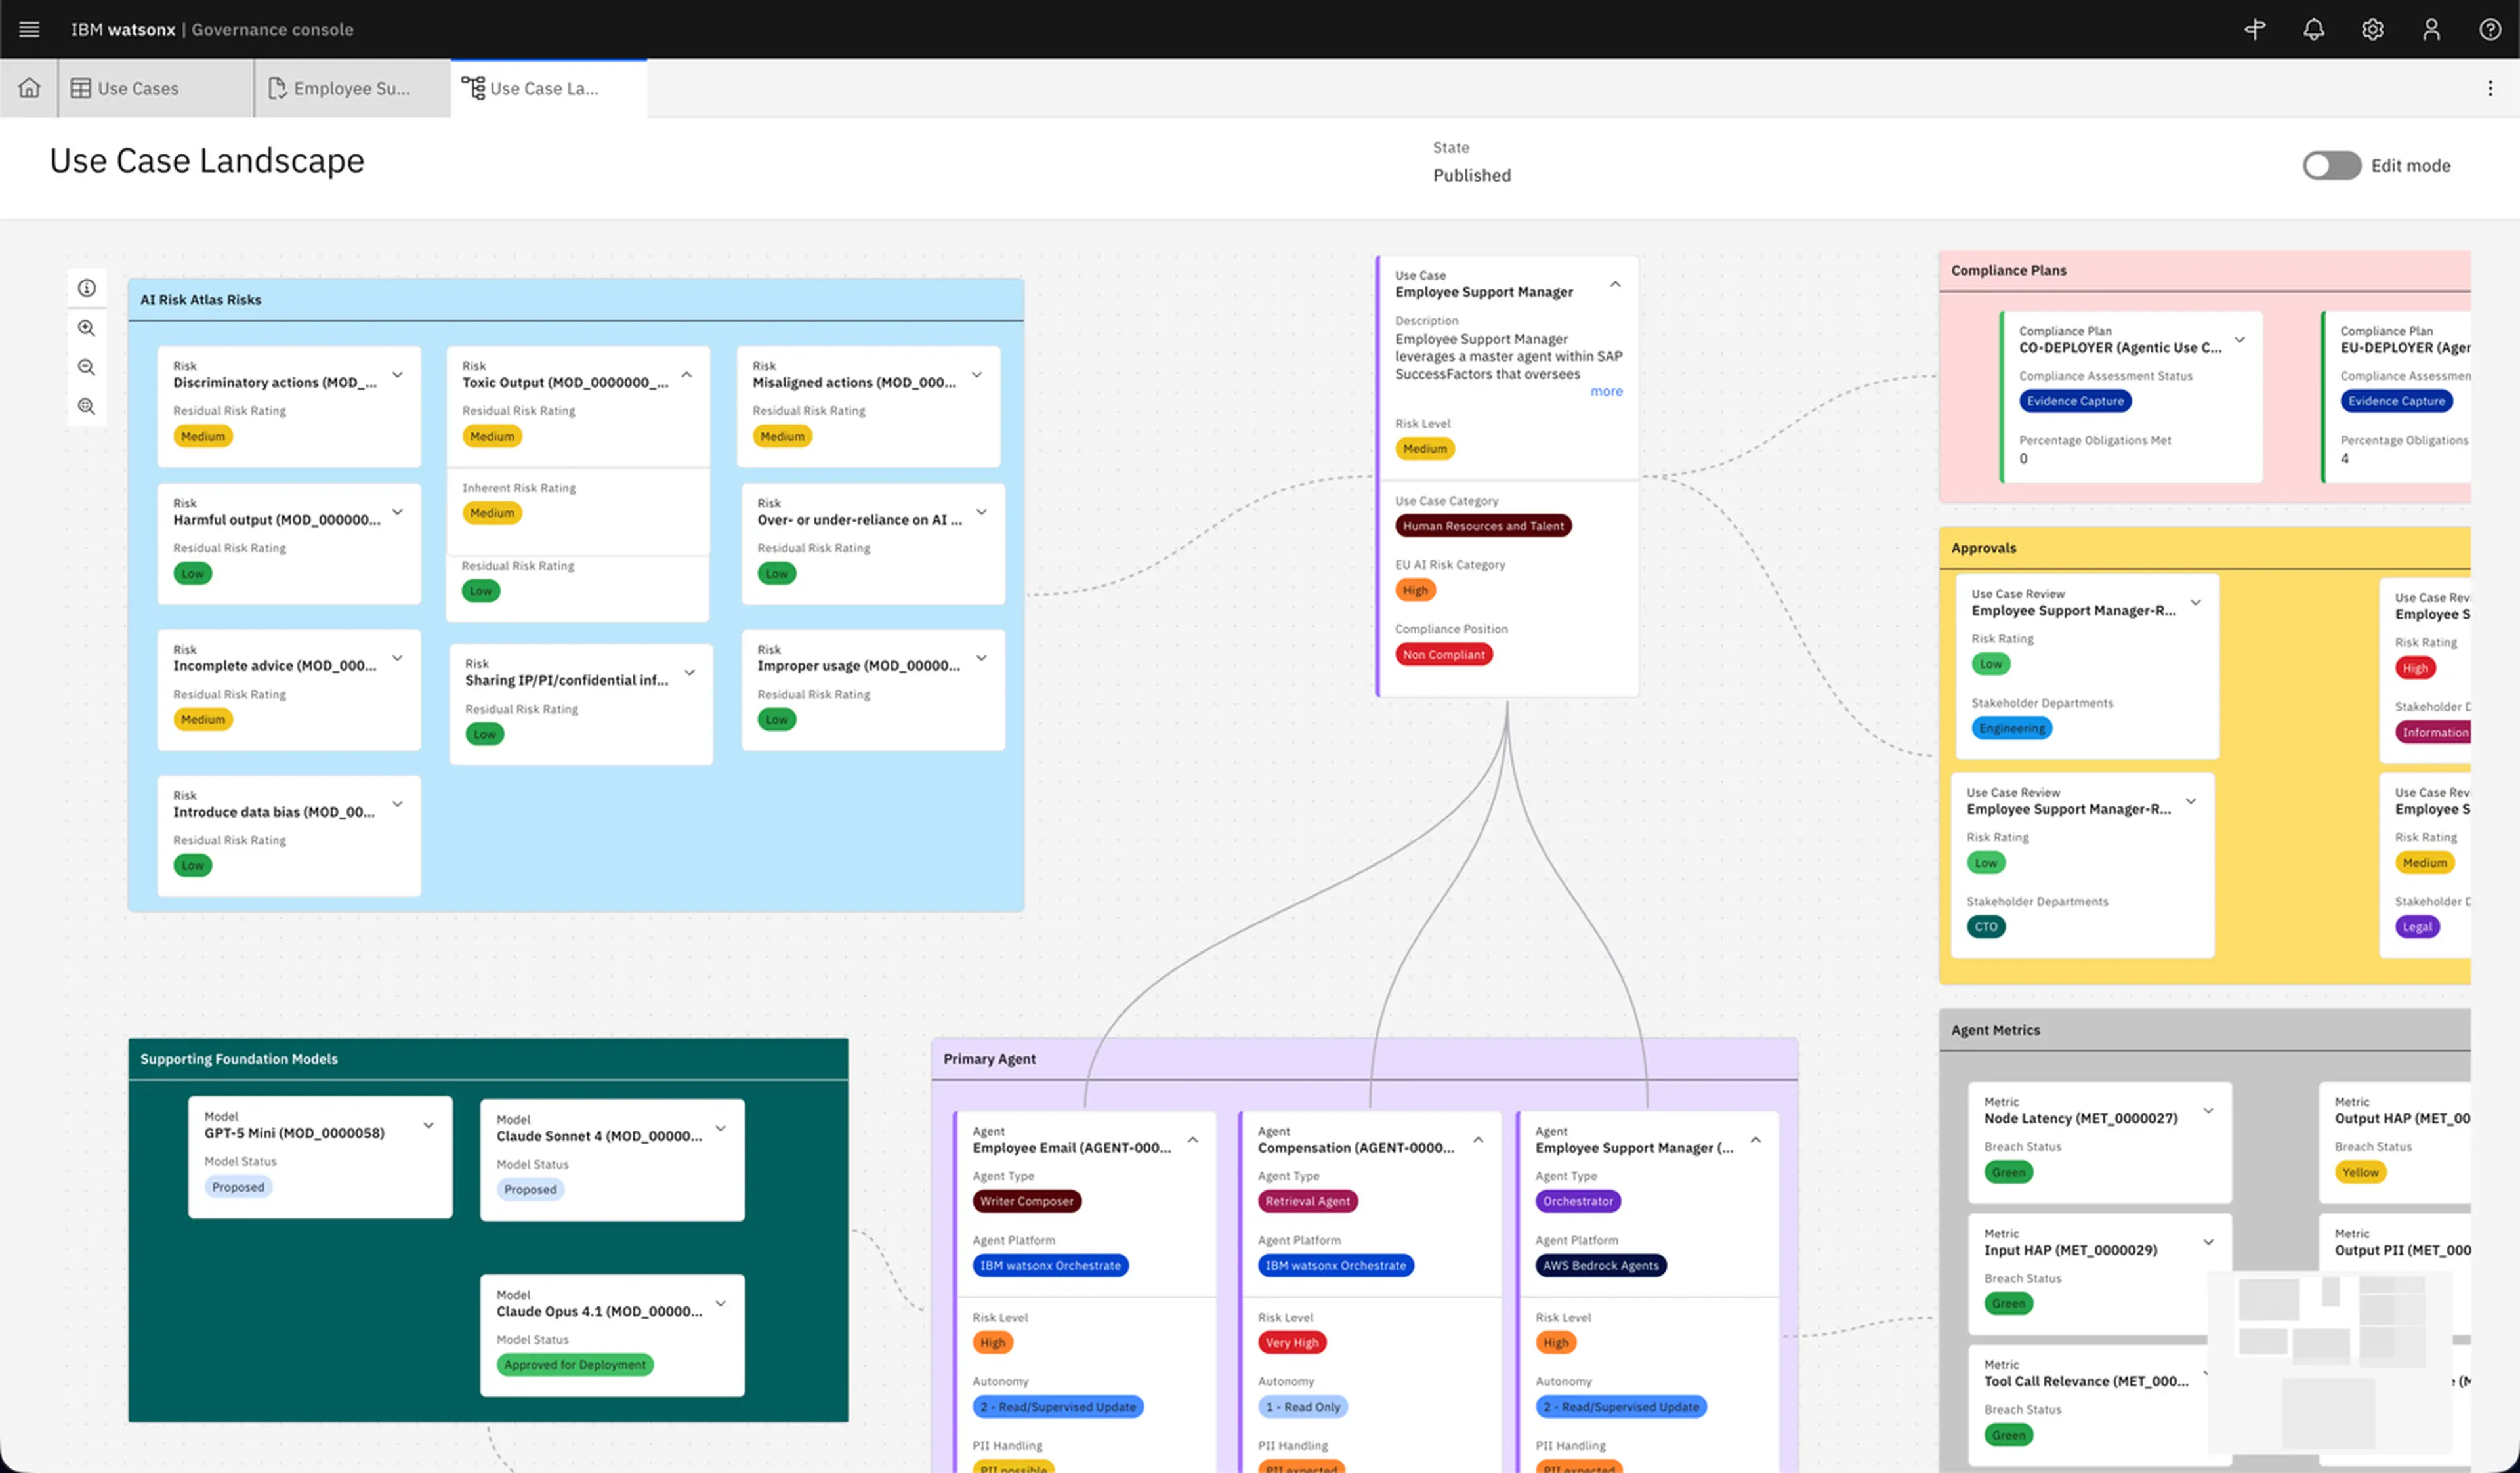Click the Retrieval Agent type tag
2520x1473 pixels.
pyautogui.click(x=1307, y=1201)
